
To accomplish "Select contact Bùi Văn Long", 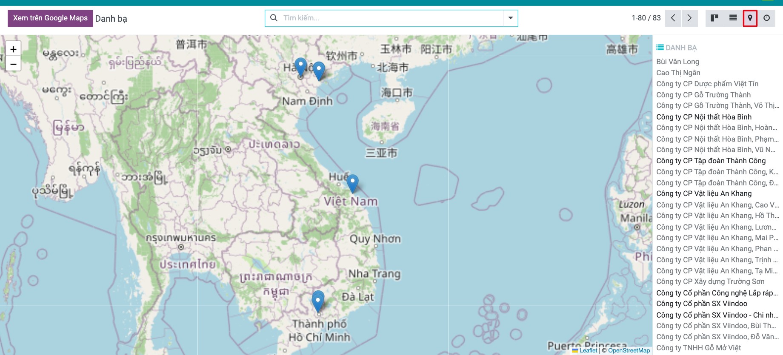I will (678, 62).
